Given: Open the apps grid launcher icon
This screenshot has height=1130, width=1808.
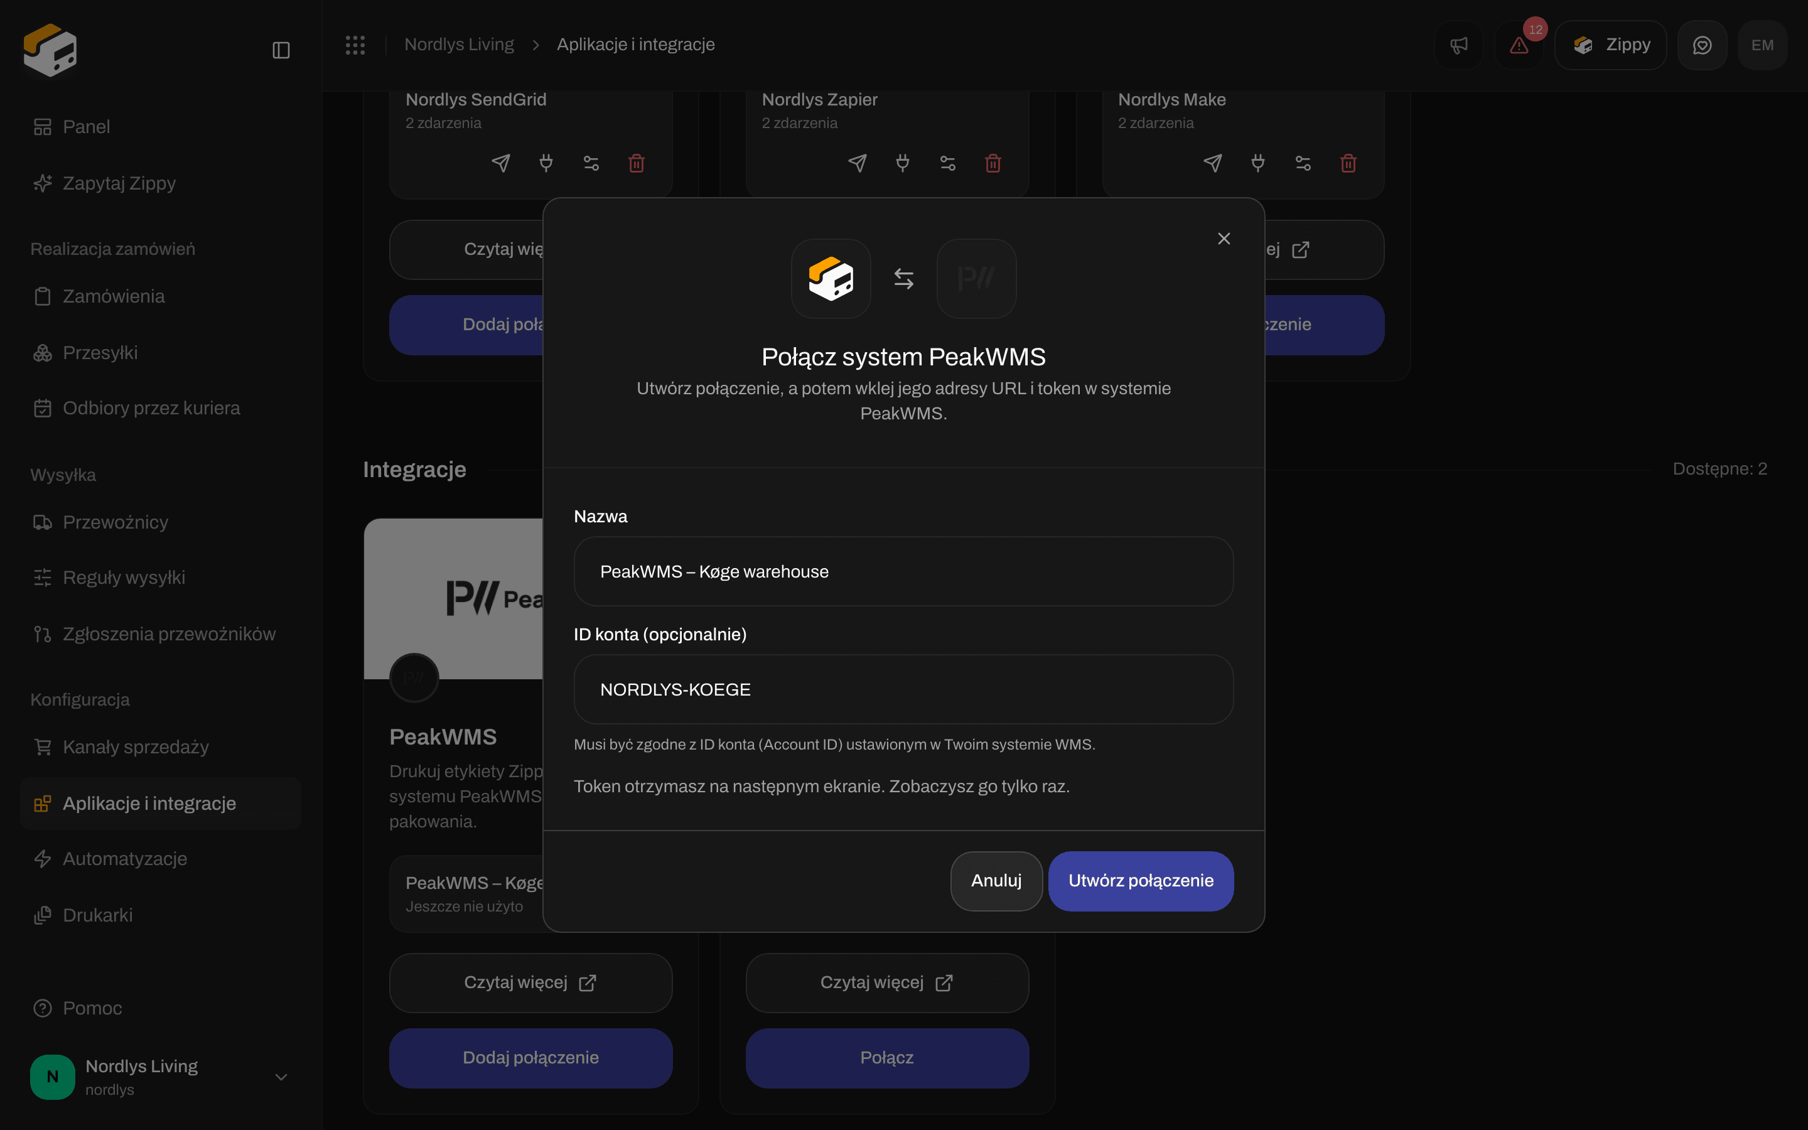Looking at the screenshot, I should 355,45.
